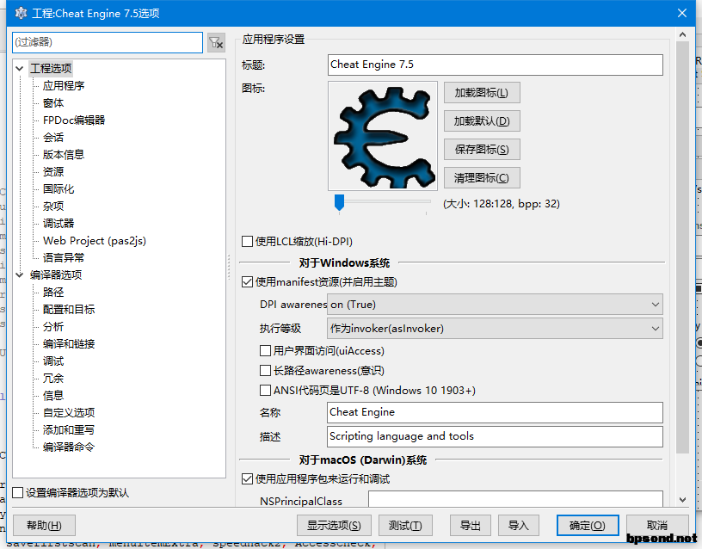Click the 测试(T) button

(405, 525)
